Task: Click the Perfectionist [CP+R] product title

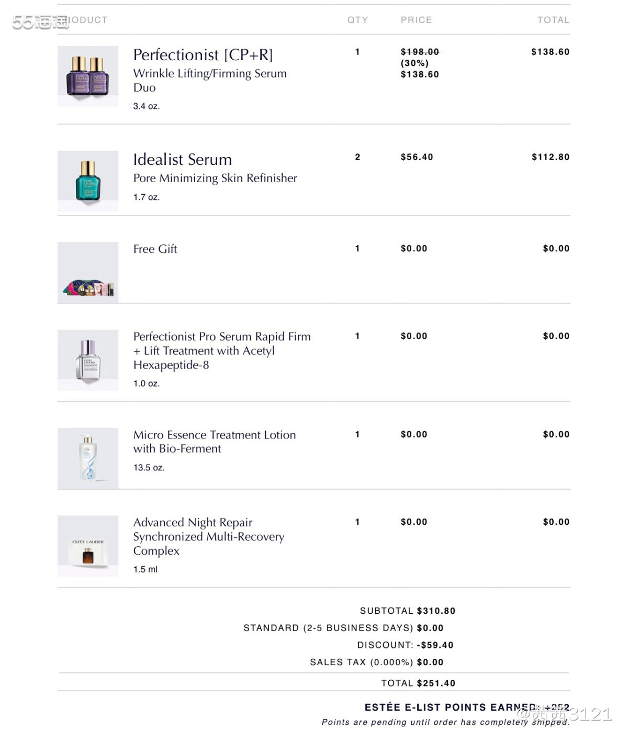Action: pyautogui.click(x=203, y=54)
